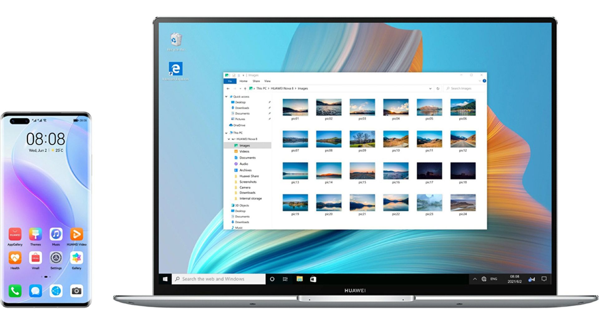Click the Up arrow in Explorer

click(245, 88)
